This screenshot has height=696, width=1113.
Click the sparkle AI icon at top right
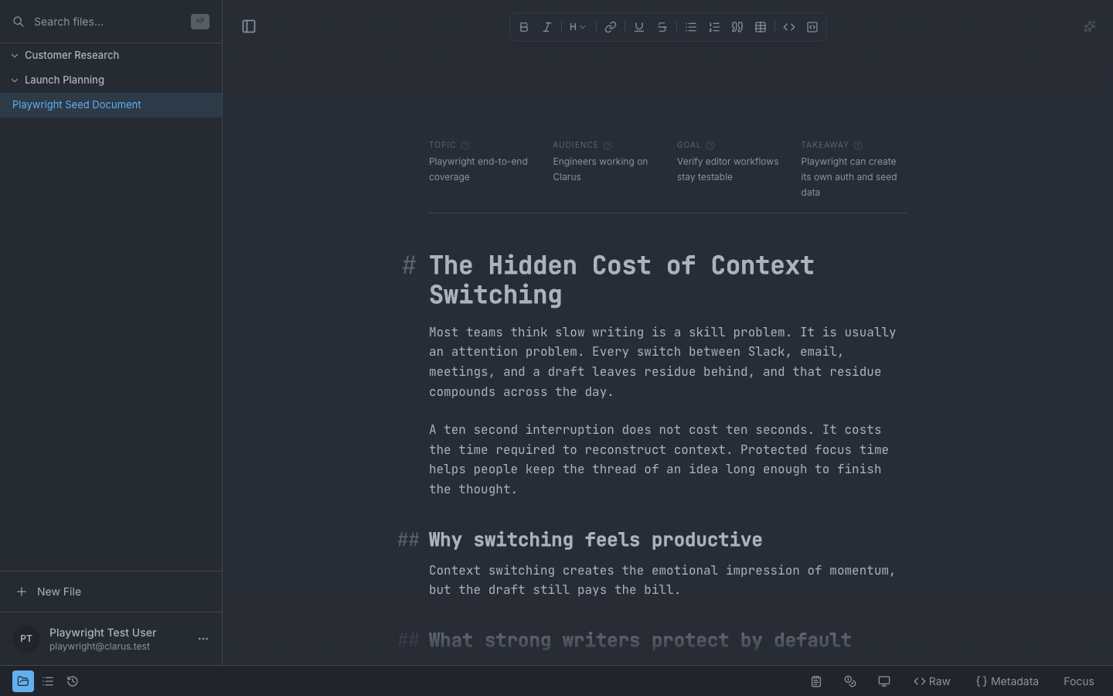coord(1090,26)
